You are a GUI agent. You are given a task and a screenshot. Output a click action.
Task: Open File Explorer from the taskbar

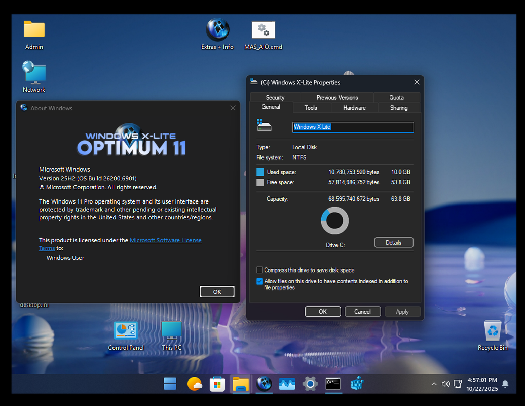(241, 384)
